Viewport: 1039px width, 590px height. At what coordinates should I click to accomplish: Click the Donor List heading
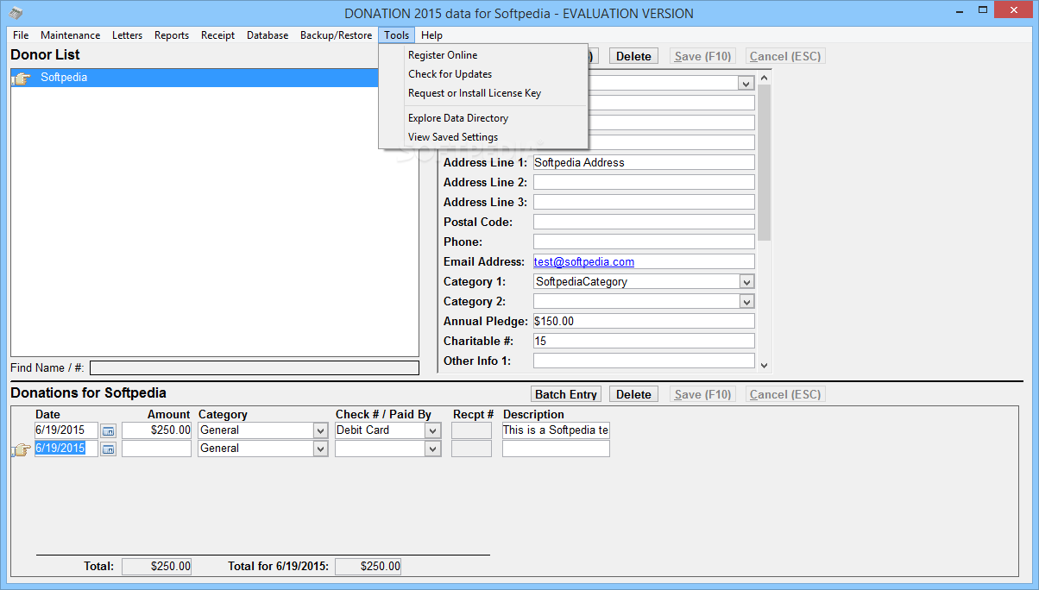coord(45,55)
